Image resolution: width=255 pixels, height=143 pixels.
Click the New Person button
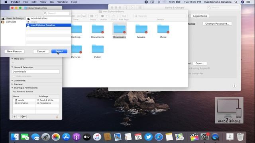pyautogui.click(x=14, y=51)
